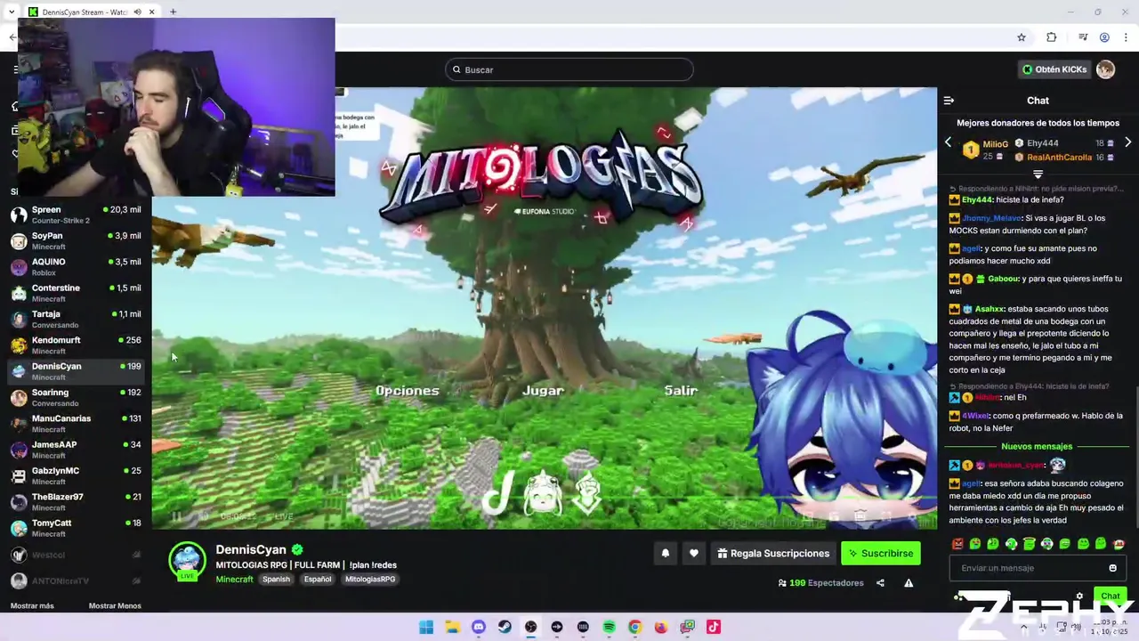Select Opciones in Minecraft menu

point(407,390)
